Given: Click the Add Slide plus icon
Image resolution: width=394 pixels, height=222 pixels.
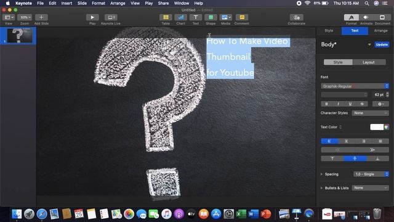Looking at the screenshot, I should click(41, 17).
